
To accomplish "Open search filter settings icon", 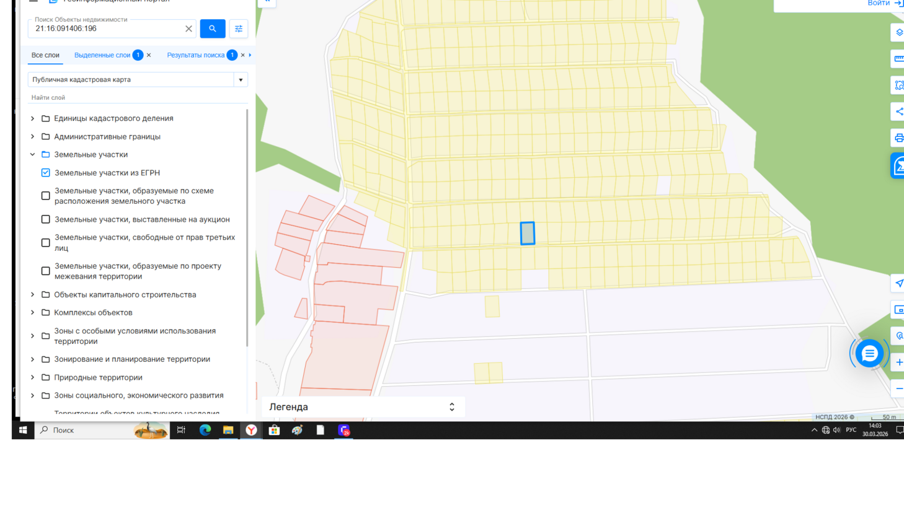I will pyautogui.click(x=239, y=28).
